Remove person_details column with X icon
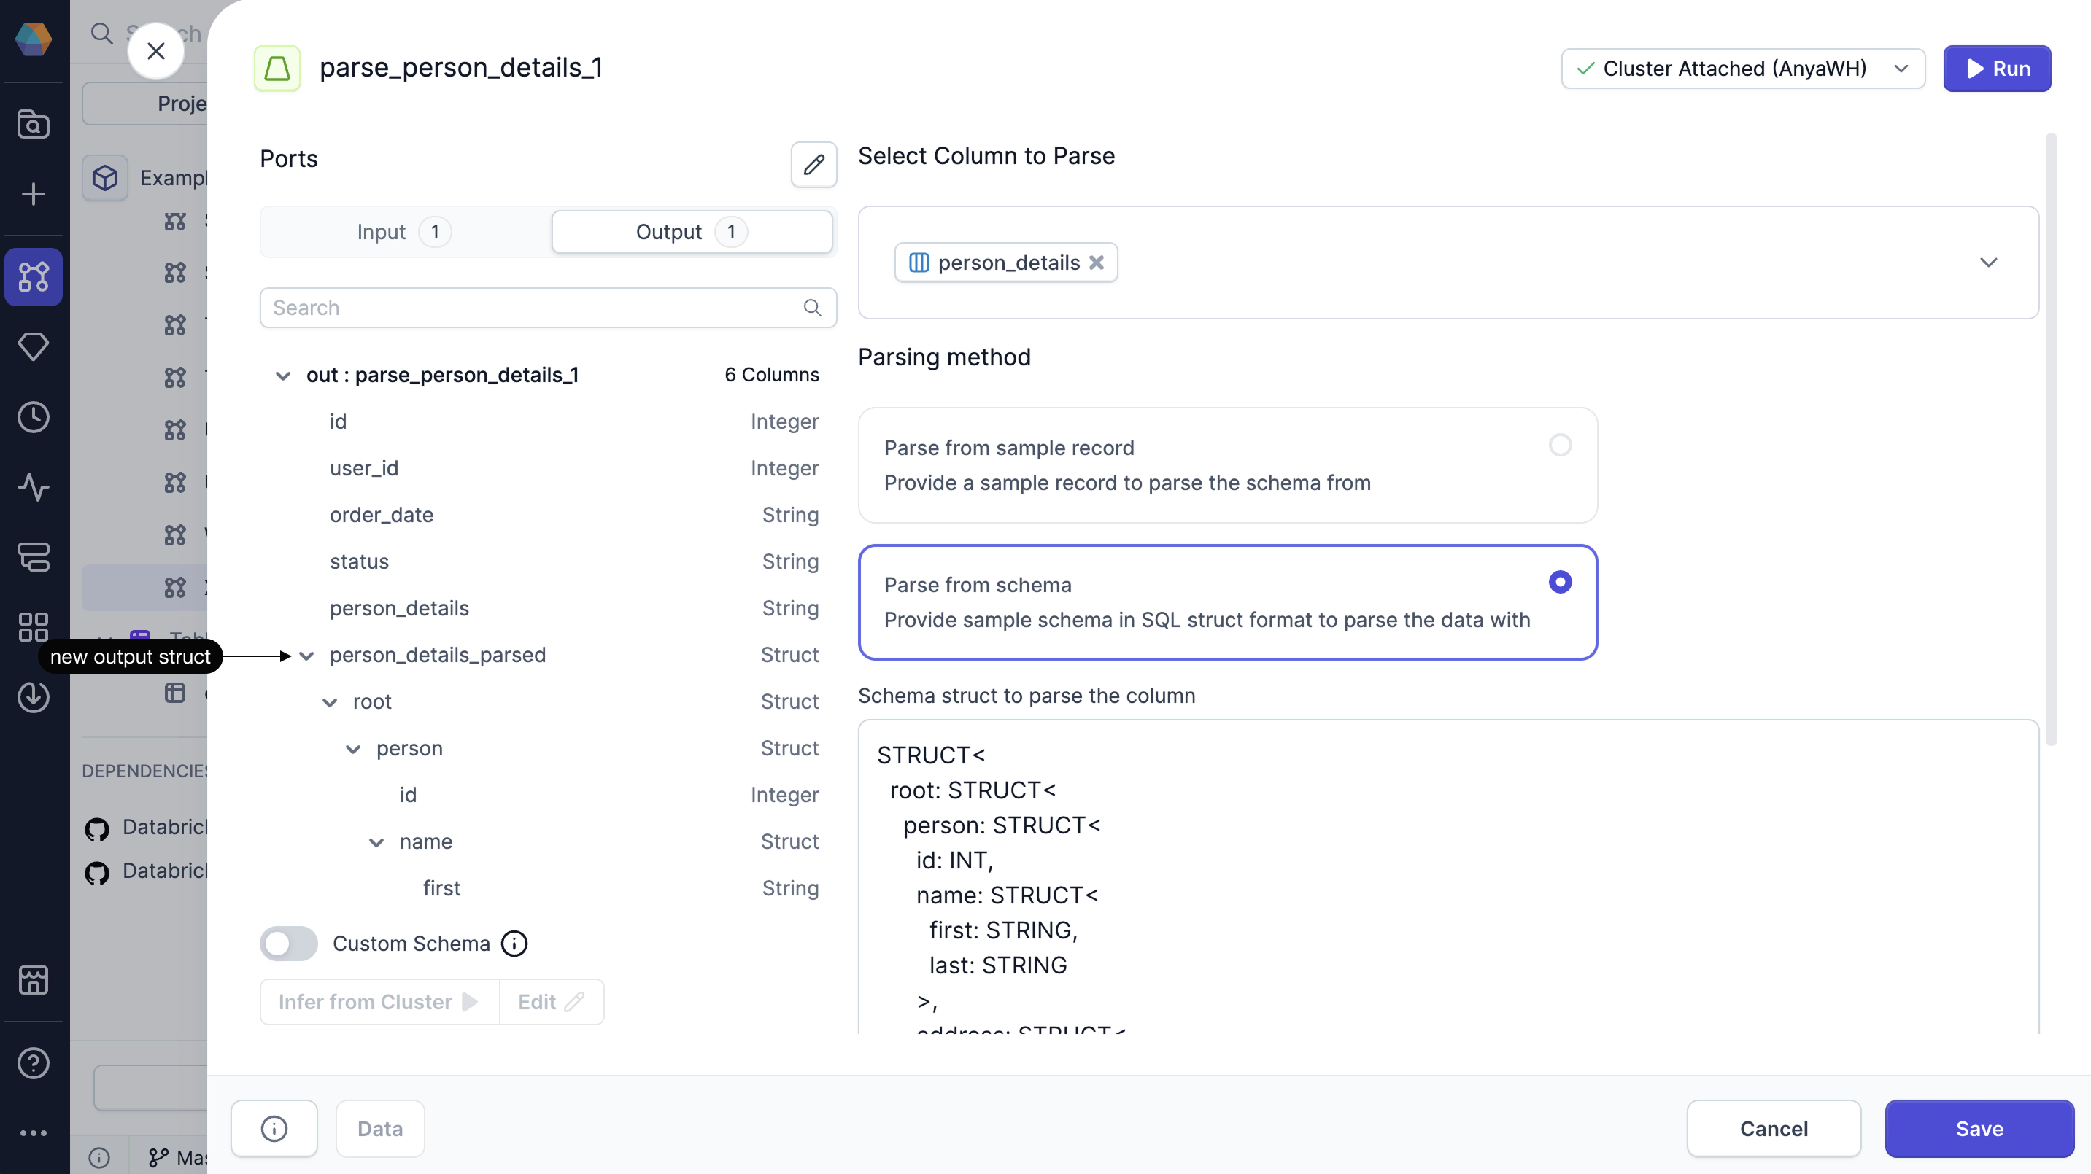Viewport: 2091px width, 1174px height. 1096,263
